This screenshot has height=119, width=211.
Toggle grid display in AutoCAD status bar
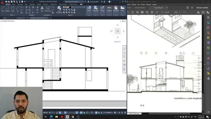[50, 112]
